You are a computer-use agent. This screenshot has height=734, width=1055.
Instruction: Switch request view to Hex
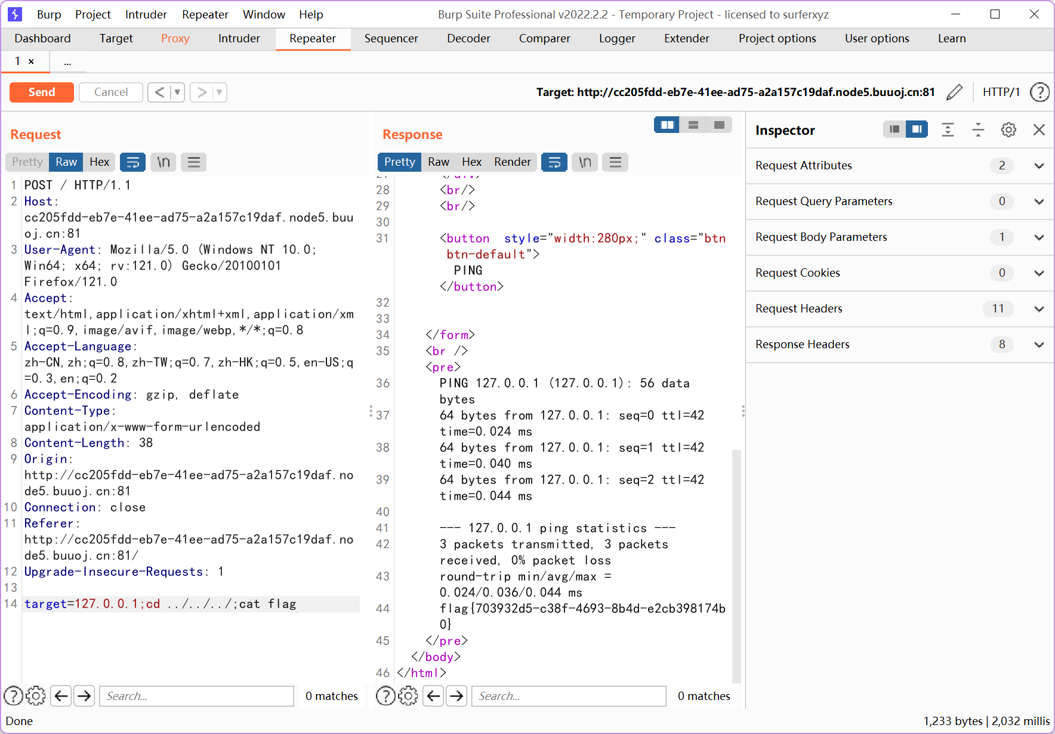[x=99, y=162]
